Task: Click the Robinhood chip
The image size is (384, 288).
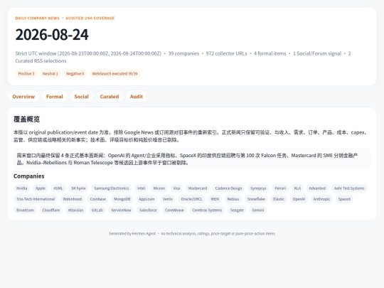Action: point(73,199)
